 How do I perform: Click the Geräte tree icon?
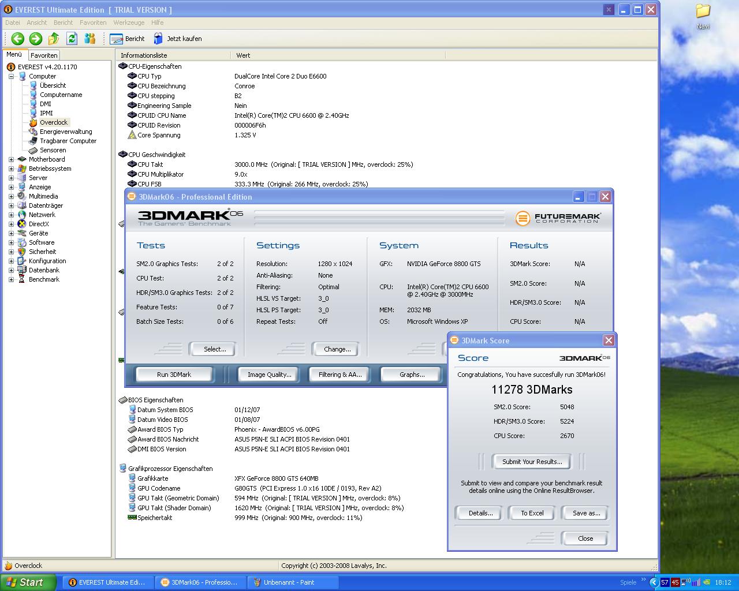[x=22, y=233]
